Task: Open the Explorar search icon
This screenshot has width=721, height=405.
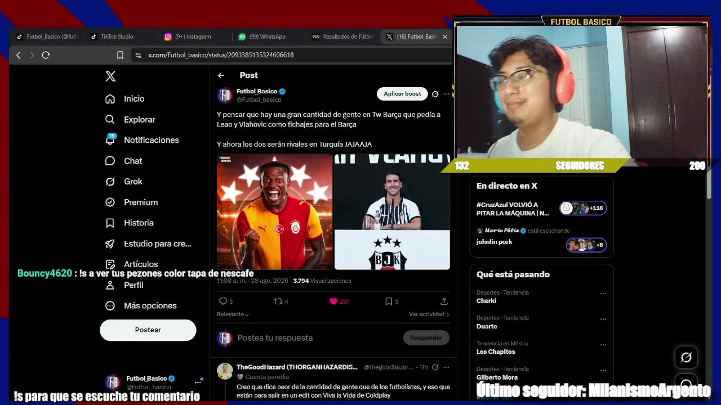Action: click(110, 119)
